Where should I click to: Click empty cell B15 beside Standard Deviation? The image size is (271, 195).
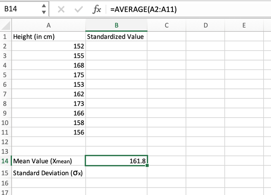click(117, 173)
